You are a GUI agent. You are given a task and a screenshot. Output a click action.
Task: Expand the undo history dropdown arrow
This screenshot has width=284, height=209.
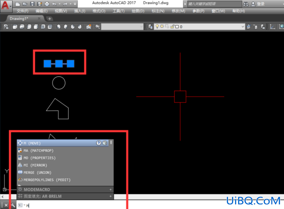59,4
